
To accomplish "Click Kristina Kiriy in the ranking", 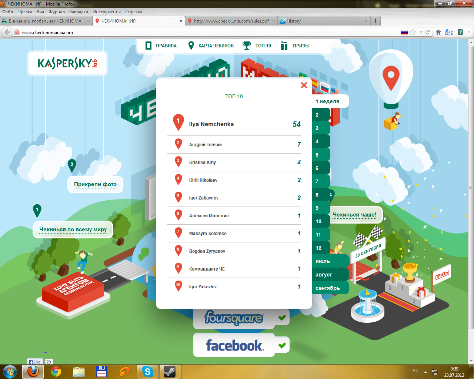I will (203, 162).
